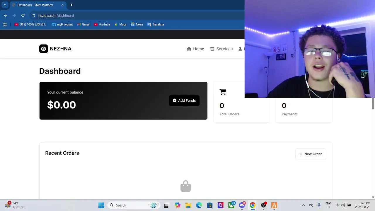Click the Payments label
375x211 pixels.
pos(290,114)
